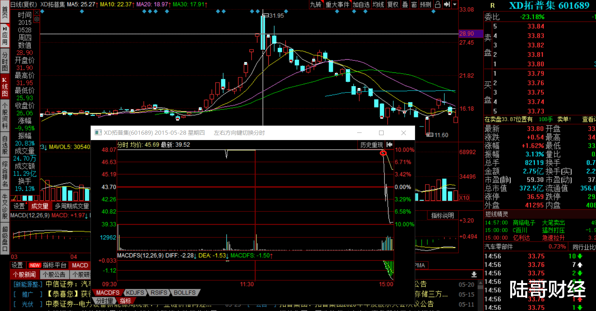The height and width of the screenshot is (311, 596).
Task: Expand the chart toolbar dropdown arrow
Action: click(455, 5)
